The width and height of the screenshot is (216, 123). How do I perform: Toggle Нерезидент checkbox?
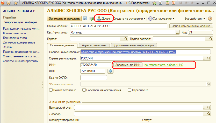point(130,90)
